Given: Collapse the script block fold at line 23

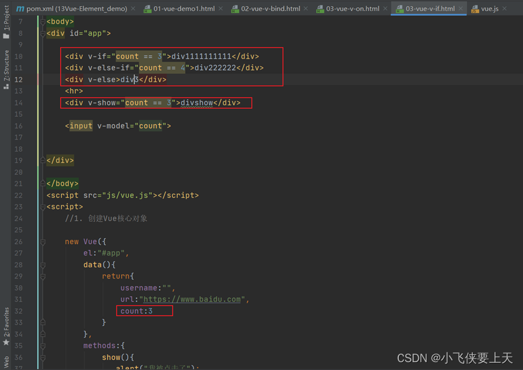Looking at the screenshot, I should (x=43, y=207).
